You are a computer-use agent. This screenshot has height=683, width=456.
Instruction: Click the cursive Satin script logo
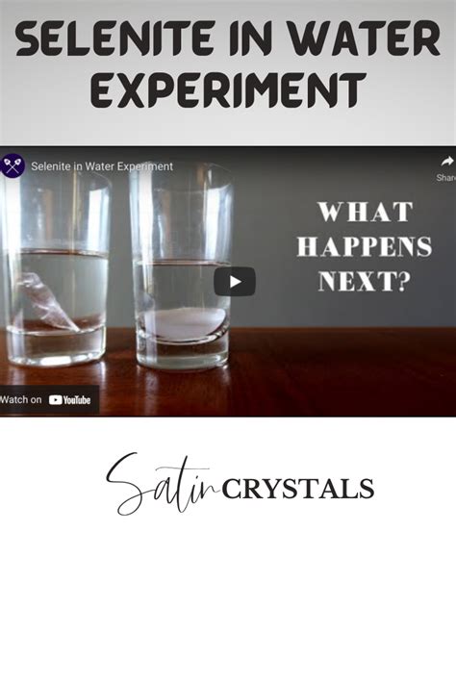click(162, 485)
